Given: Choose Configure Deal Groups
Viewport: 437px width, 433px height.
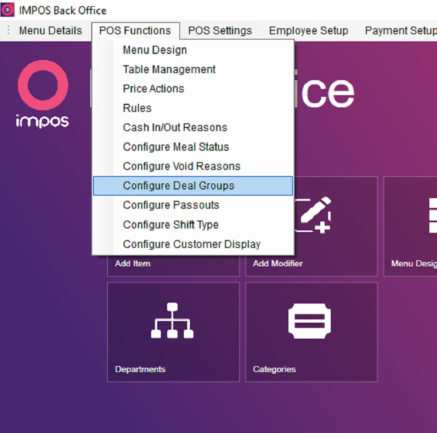Looking at the screenshot, I should point(178,186).
